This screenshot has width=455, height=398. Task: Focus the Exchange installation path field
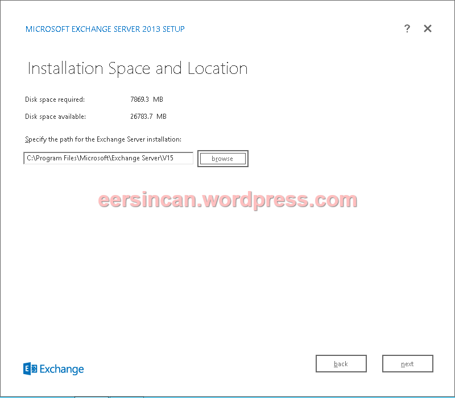click(108, 158)
